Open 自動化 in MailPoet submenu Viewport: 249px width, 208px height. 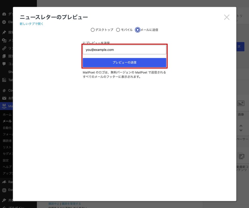[7, 128]
